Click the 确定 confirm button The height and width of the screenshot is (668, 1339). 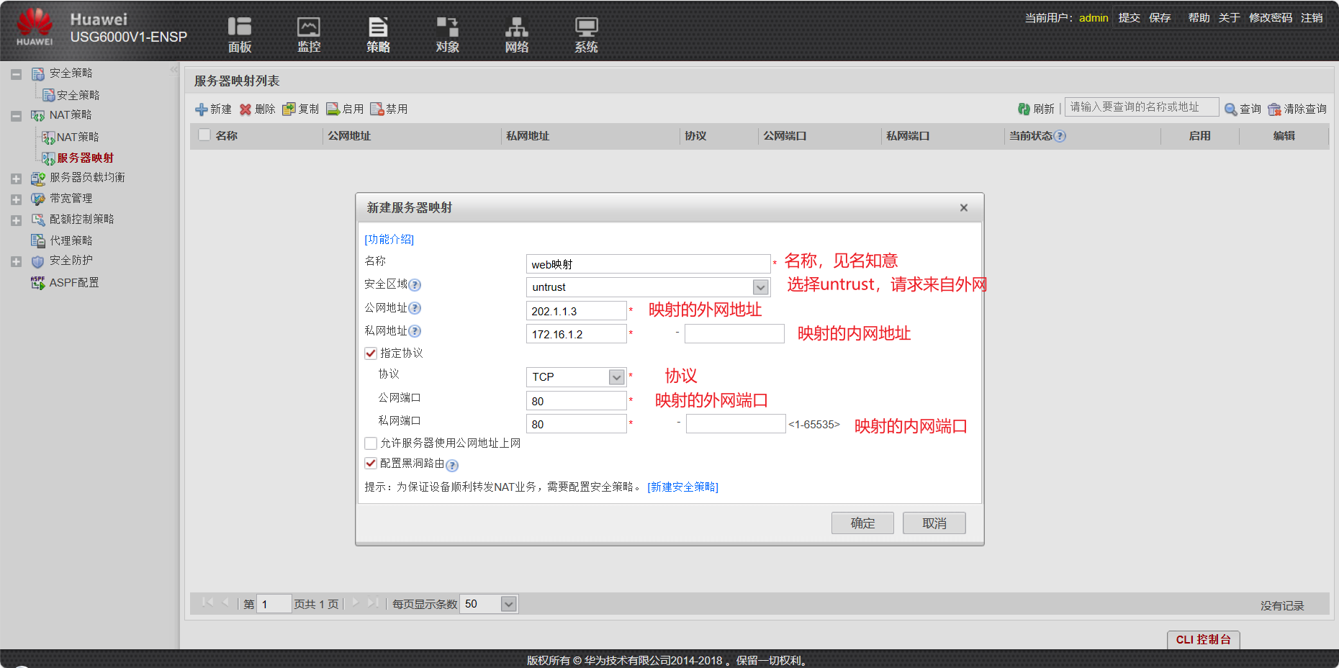(x=862, y=523)
